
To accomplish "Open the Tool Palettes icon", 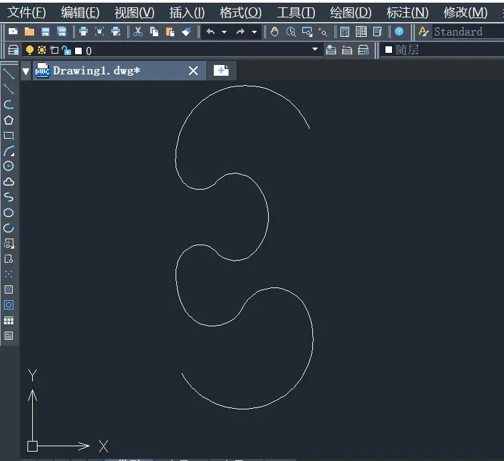I will point(377,31).
